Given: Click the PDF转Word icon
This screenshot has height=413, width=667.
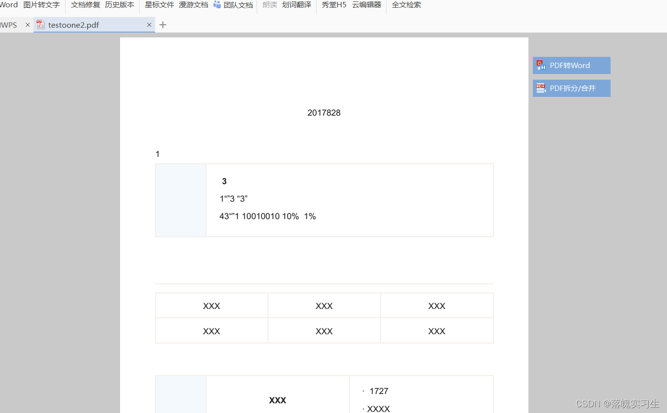Looking at the screenshot, I should (x=541, y=65).
